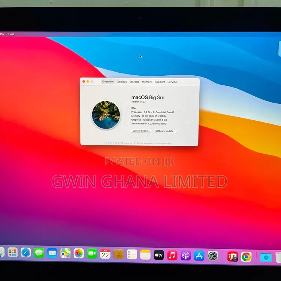The image size is (281, 281).
Task: Open the Photos app
Action: [79, 254]
